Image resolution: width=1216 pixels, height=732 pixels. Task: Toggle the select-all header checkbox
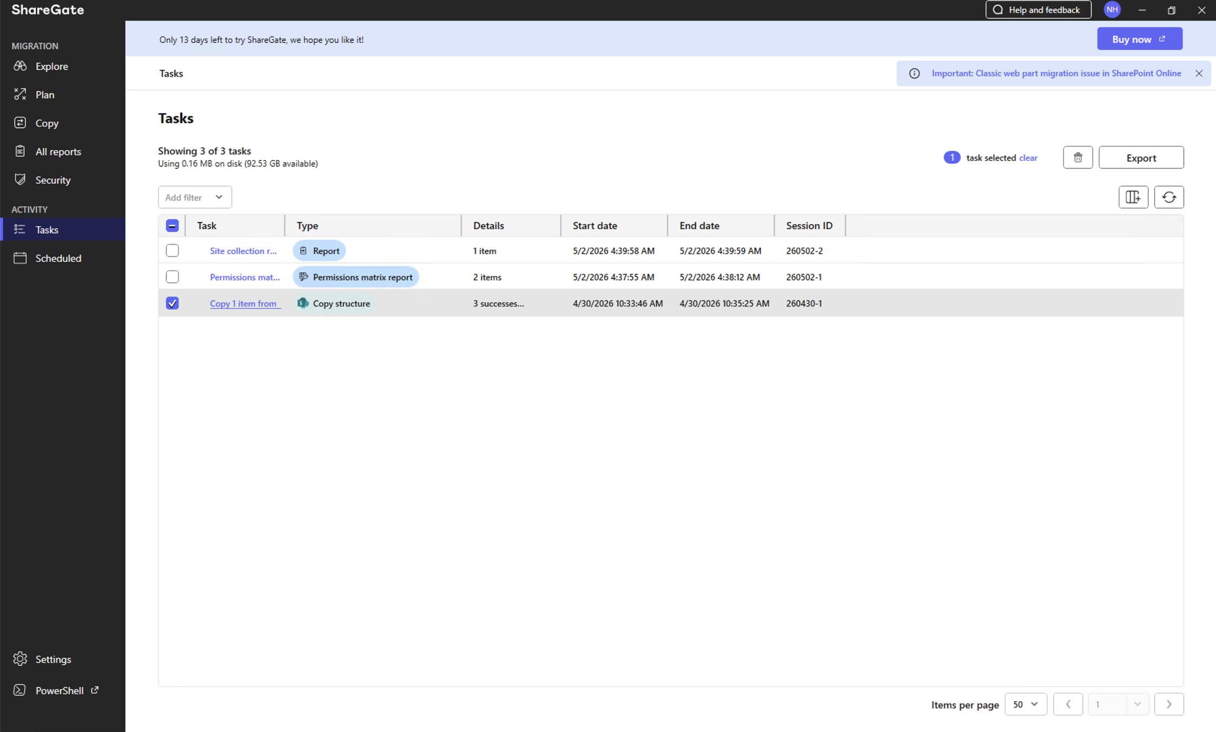(172, 225)
